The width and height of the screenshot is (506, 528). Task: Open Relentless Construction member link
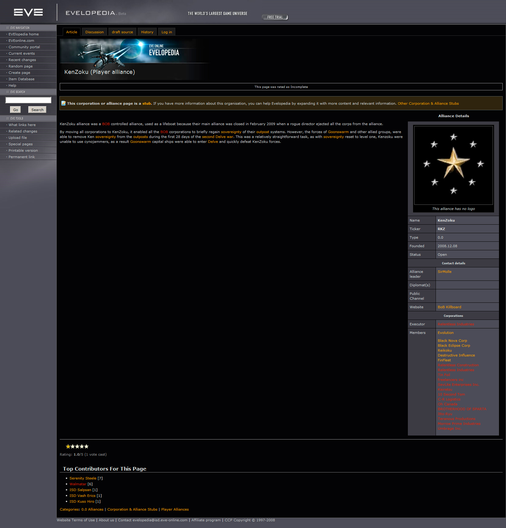click(458, 365)
